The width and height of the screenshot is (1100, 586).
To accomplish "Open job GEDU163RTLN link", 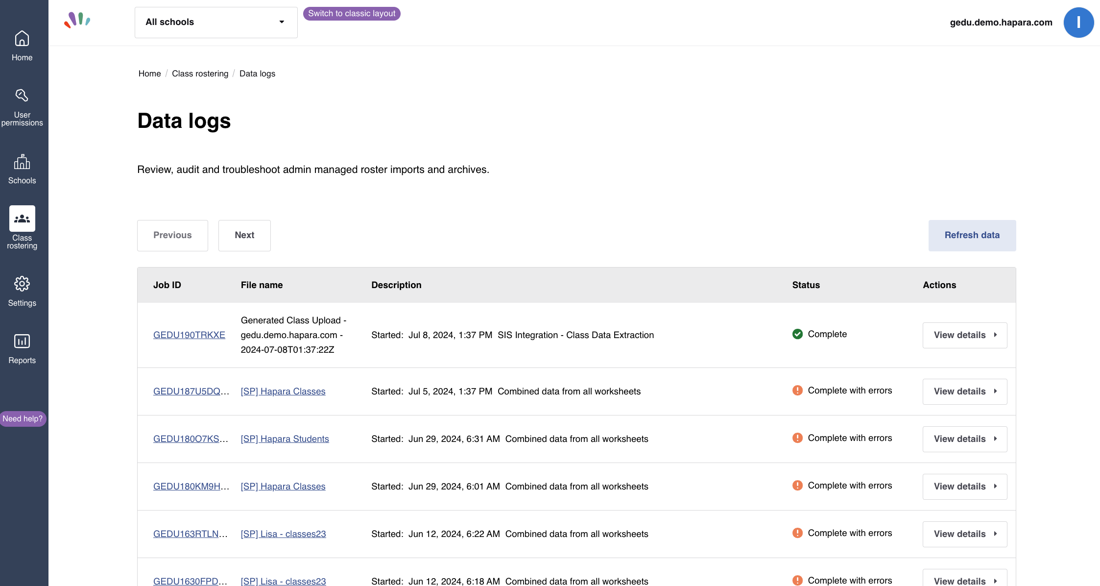I will [191, 534].
